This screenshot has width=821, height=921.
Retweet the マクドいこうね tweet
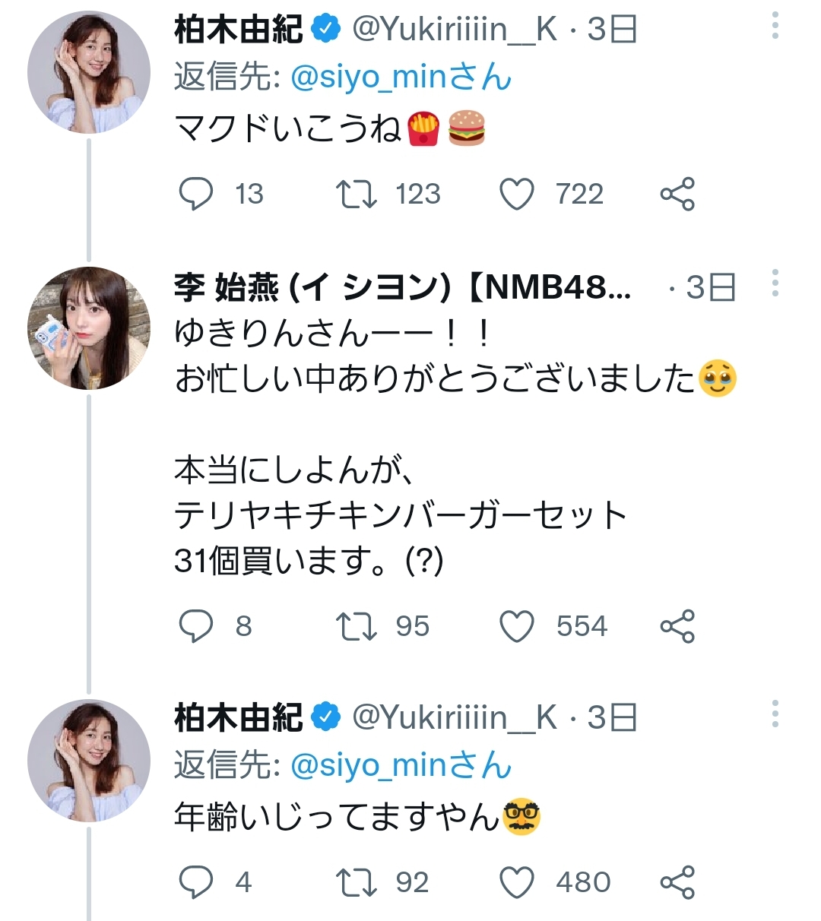(356, 195)
